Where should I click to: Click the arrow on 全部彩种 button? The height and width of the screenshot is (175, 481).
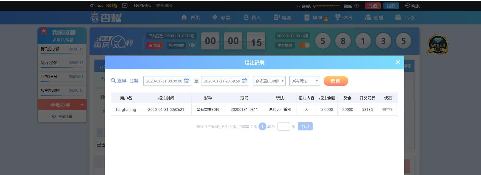click(82, 105)
